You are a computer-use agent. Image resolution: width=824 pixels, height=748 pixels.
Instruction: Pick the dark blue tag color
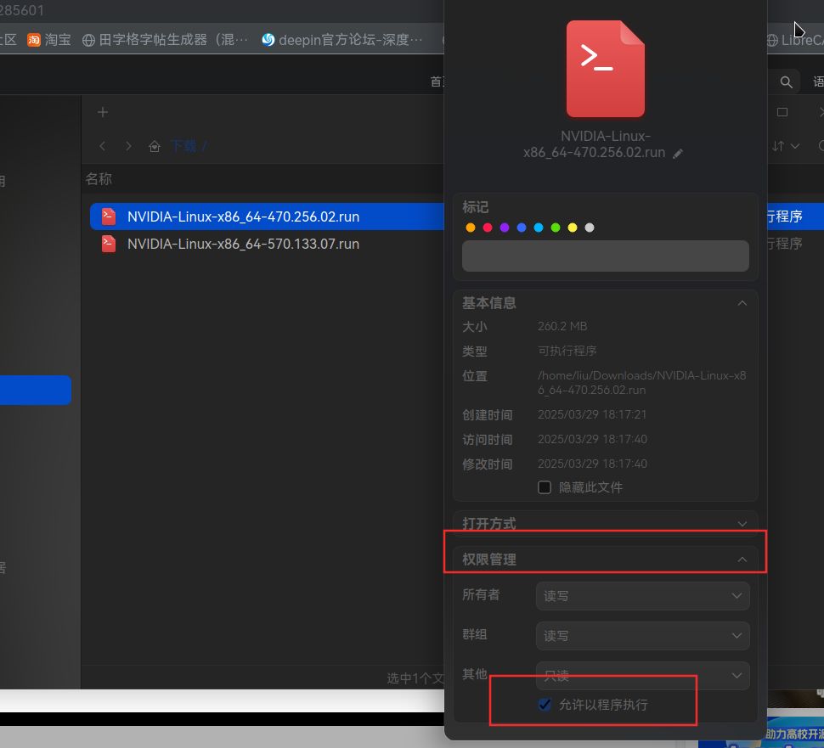(x=522, y=228)
